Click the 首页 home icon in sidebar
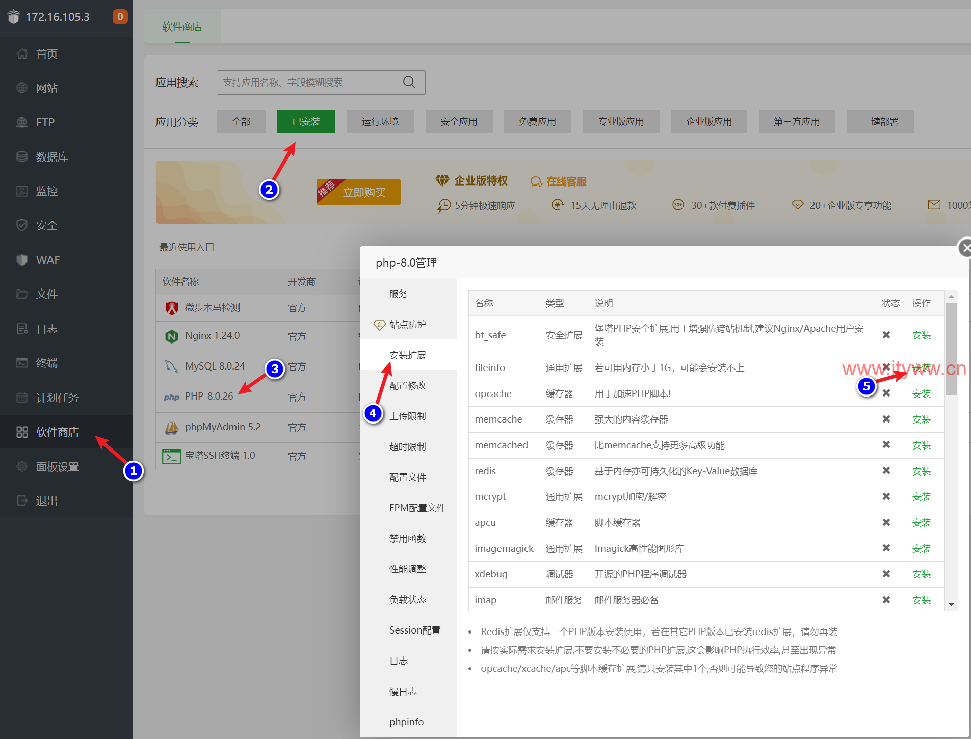The width and height of the screenshot is (971, 739). coord(22,54)
